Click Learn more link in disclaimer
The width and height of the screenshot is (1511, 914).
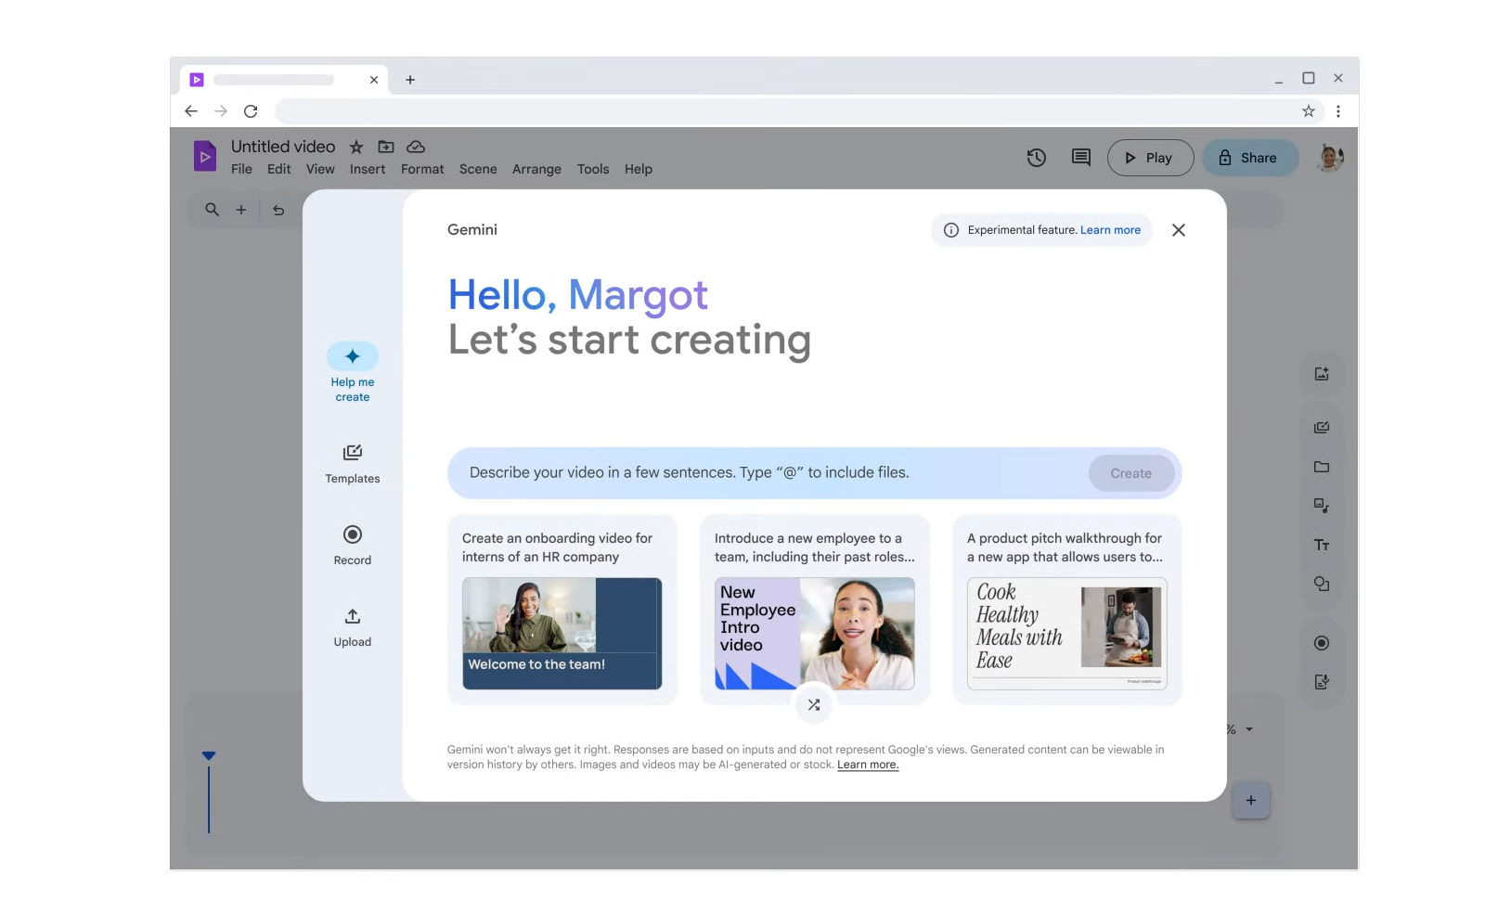click(x=868, y=765)
